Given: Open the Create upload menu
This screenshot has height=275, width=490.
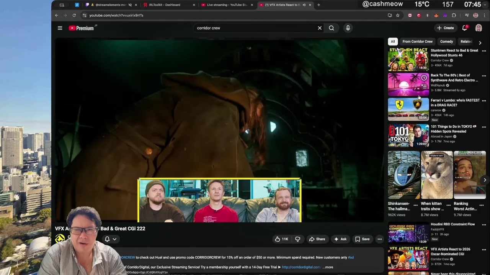Looking at the screenshot, I should [x=446, y=28].
